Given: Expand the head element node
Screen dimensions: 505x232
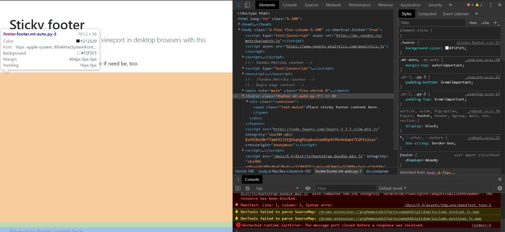Looking at the screenshot, I should tap(239, 24).
